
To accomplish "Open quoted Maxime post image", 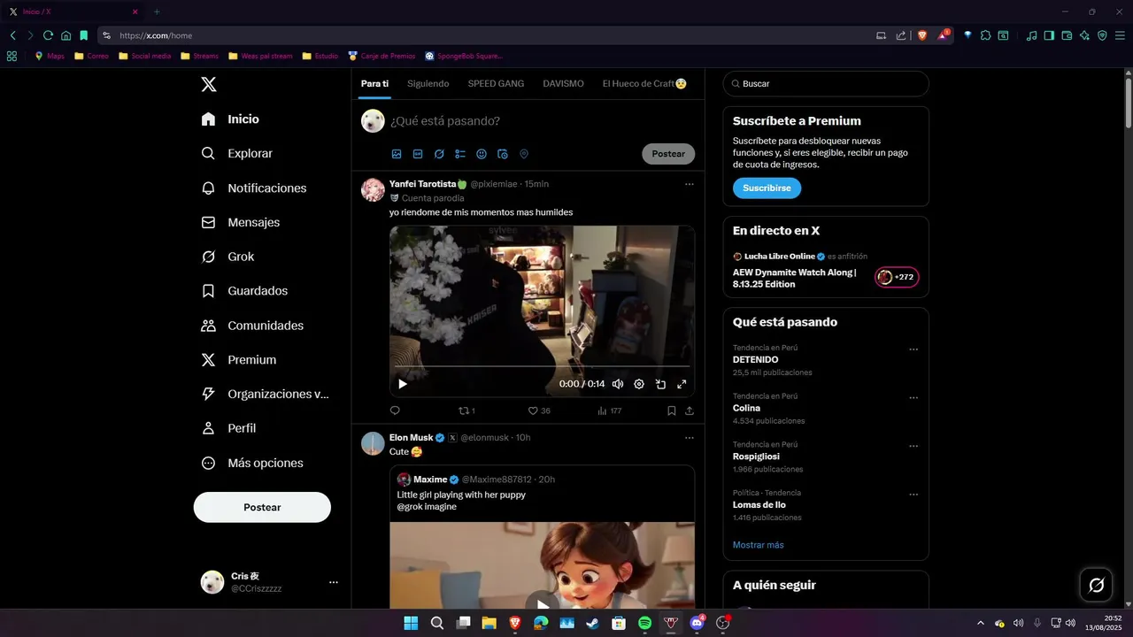I will click(x=542, y=564).
